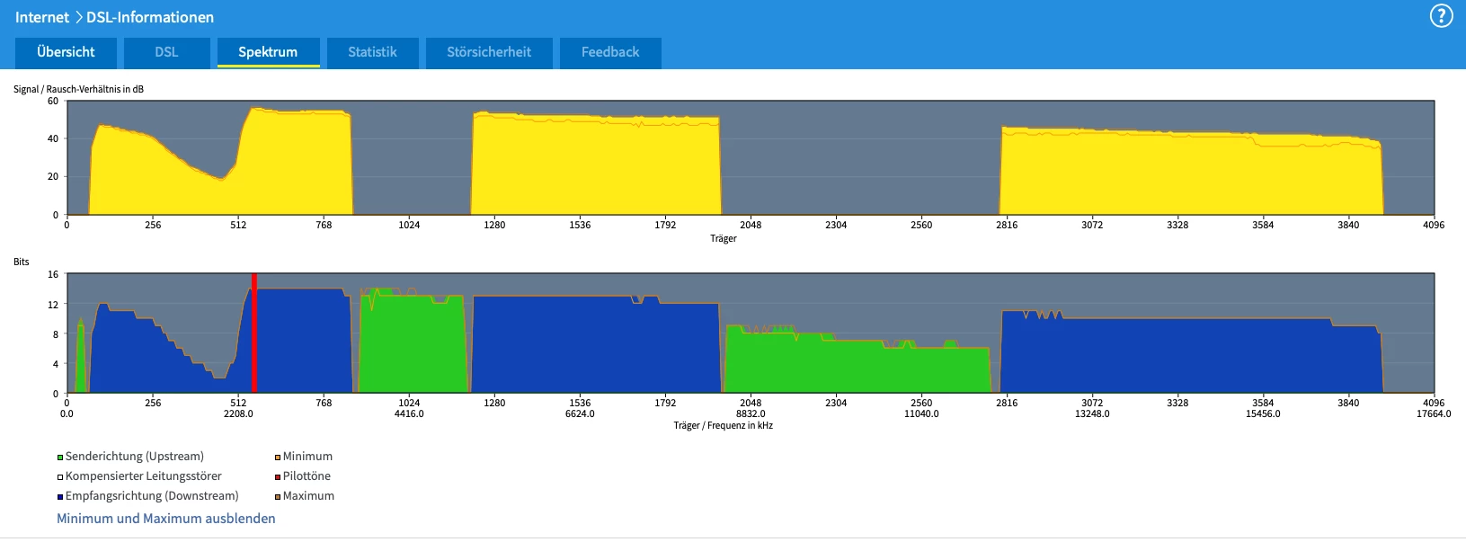Select the Spektrum tab
Viewport: 1466px width, 542px height.
(268, 52)
